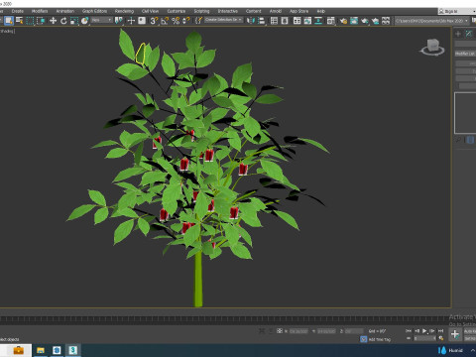Switch to the Modify command panel tab

tap(469, 34)
